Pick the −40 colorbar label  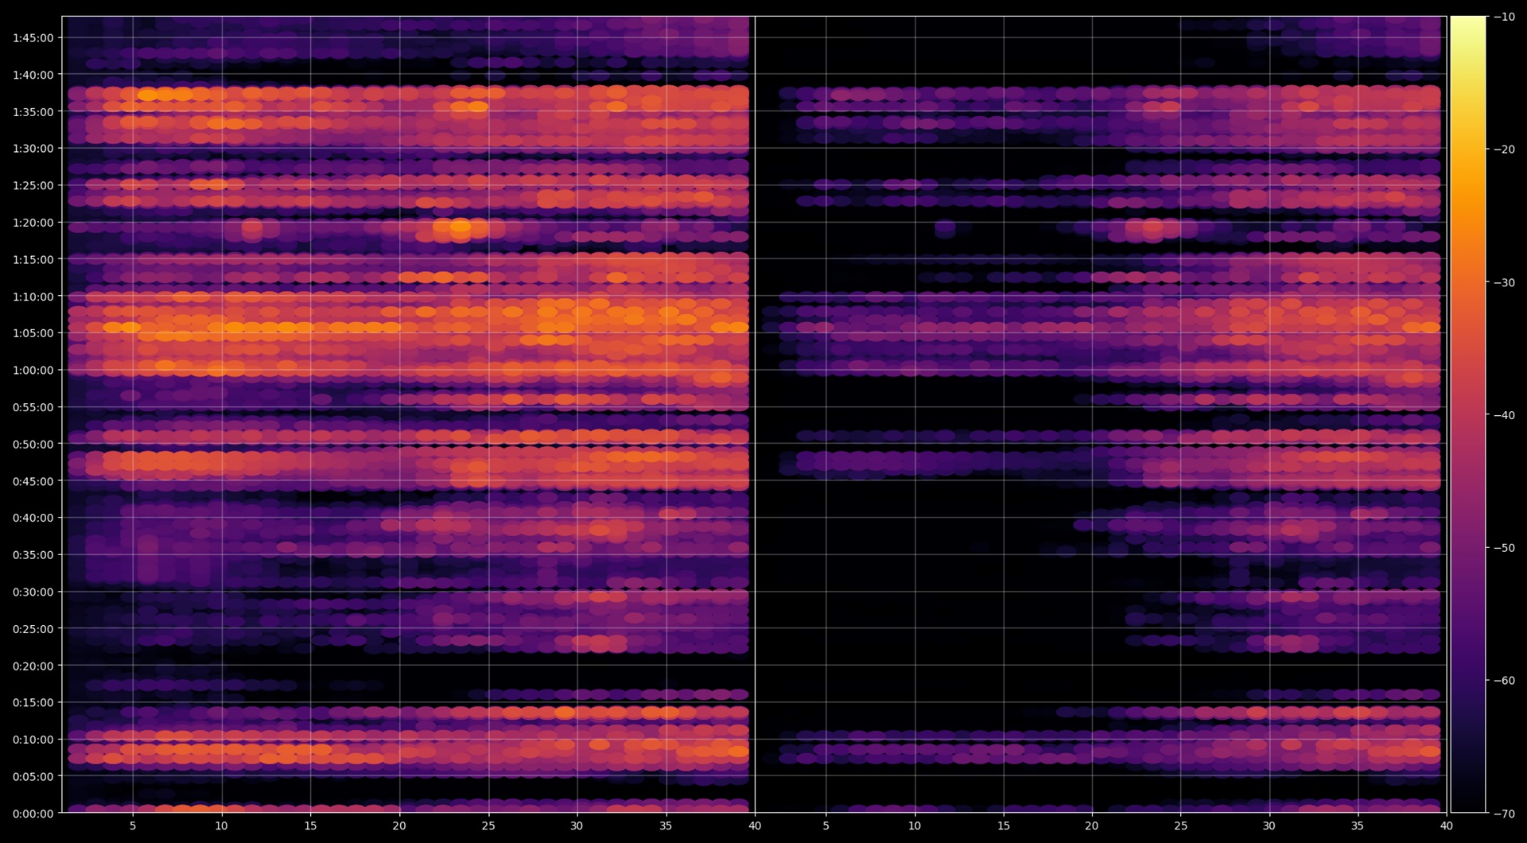pyautogui.click(x=1504, y=415)
